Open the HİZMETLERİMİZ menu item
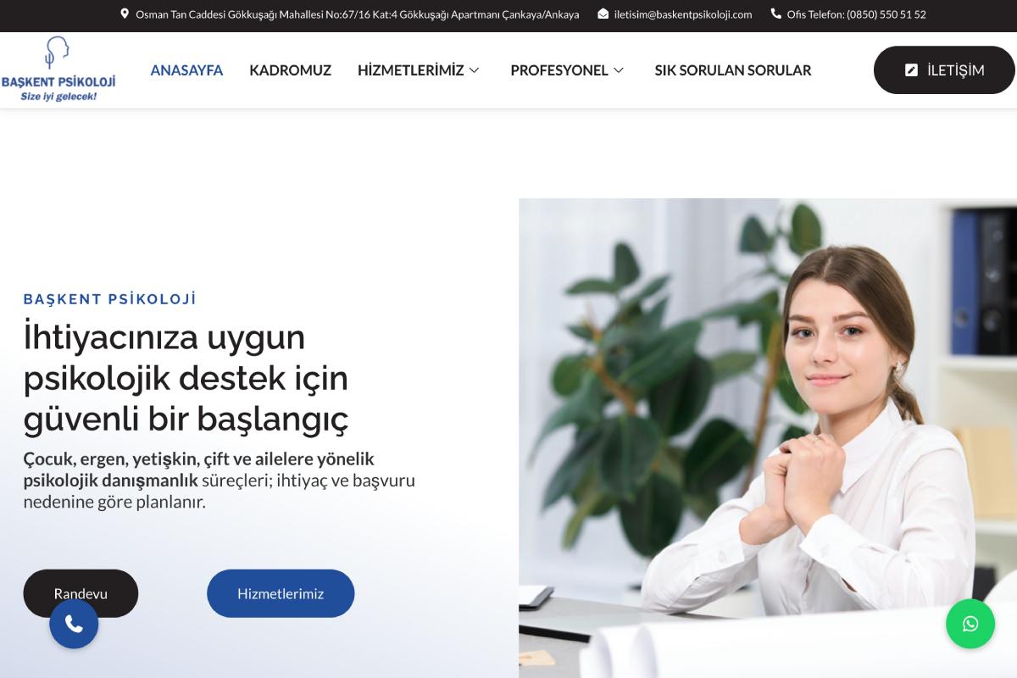This screenshot has width=1017, height=678. click(x=410, y=70)
